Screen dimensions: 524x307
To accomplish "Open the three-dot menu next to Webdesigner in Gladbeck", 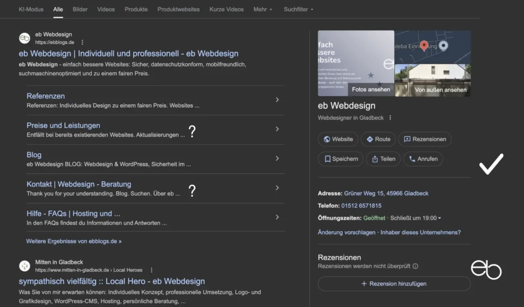I will pos(390,117).
